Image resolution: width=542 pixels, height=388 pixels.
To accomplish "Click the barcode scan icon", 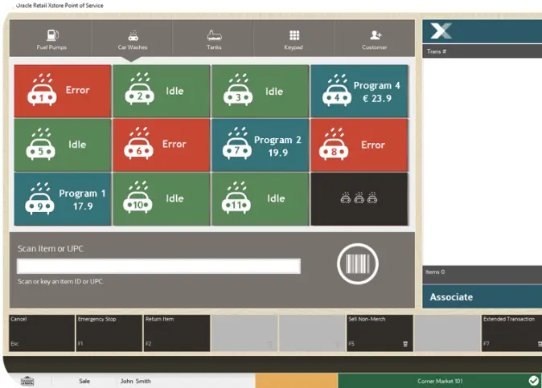I will point(357,264).
